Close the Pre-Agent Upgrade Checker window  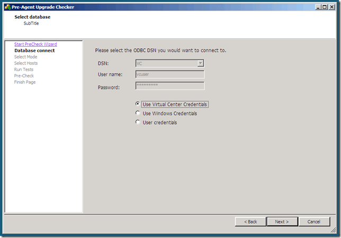click(331, 7)
